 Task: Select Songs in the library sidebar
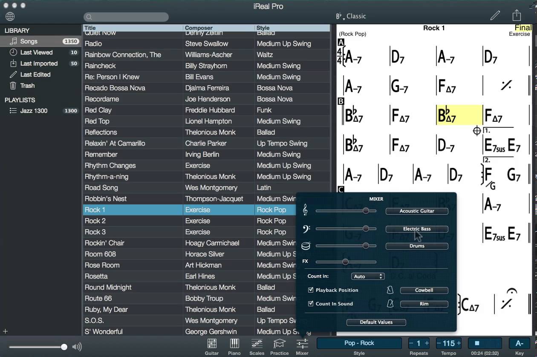coord(40,41)
